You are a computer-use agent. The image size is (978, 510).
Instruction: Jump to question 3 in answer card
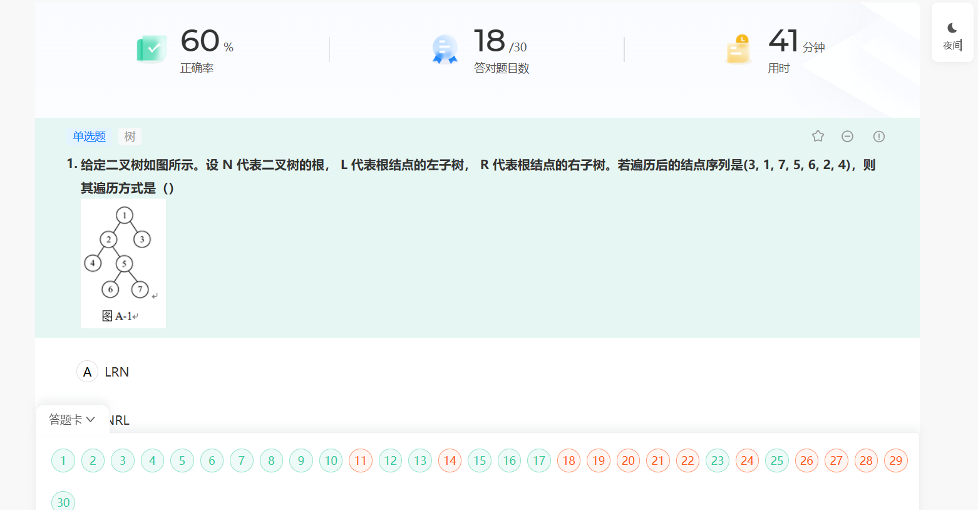[x=123, y=461]
